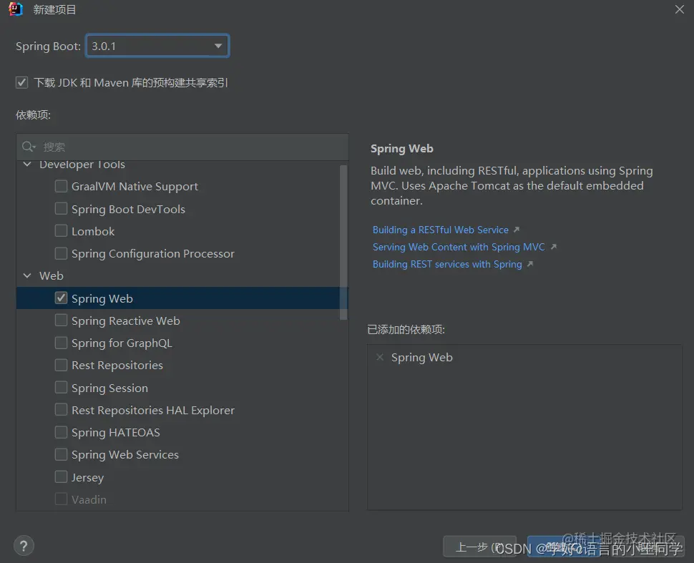Click the dependency list scrollbar thumb
Image resolution: width=694 pixels, height=563 pixels.
pyautogui.click(x=343, y=242)
